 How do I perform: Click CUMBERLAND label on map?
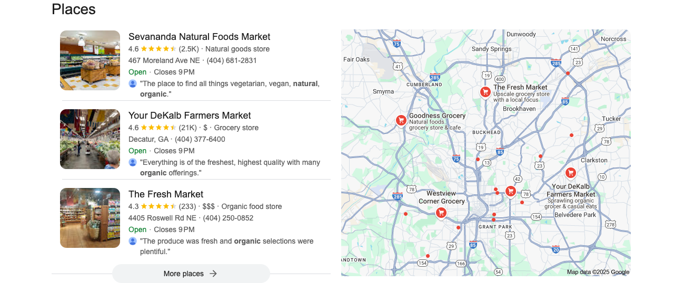click(x=424, y=84)
